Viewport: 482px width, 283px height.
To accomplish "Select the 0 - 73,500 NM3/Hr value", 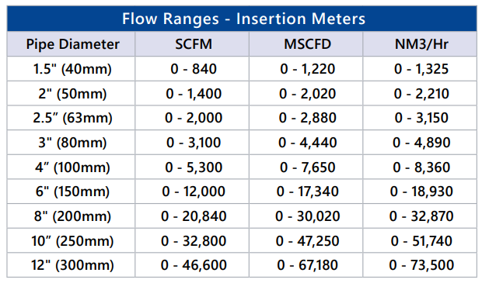I will [421, 265].
